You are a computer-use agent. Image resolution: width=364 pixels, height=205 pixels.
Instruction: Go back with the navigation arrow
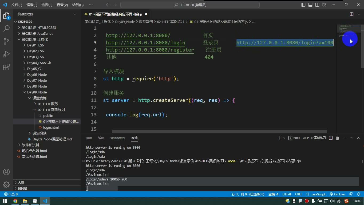pos(108,5)
